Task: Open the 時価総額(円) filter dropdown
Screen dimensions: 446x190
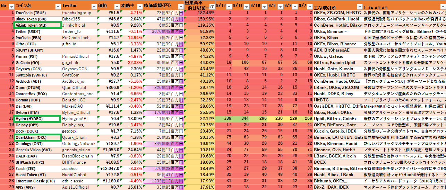Action: click(180, 7)
